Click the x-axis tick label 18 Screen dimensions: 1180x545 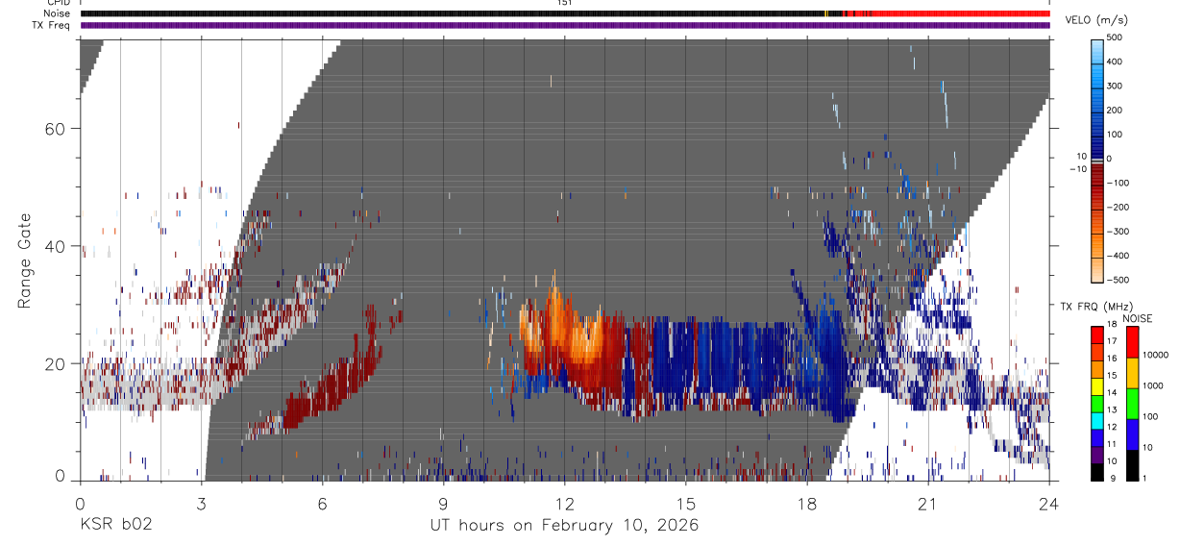click(x=807, y=504)
